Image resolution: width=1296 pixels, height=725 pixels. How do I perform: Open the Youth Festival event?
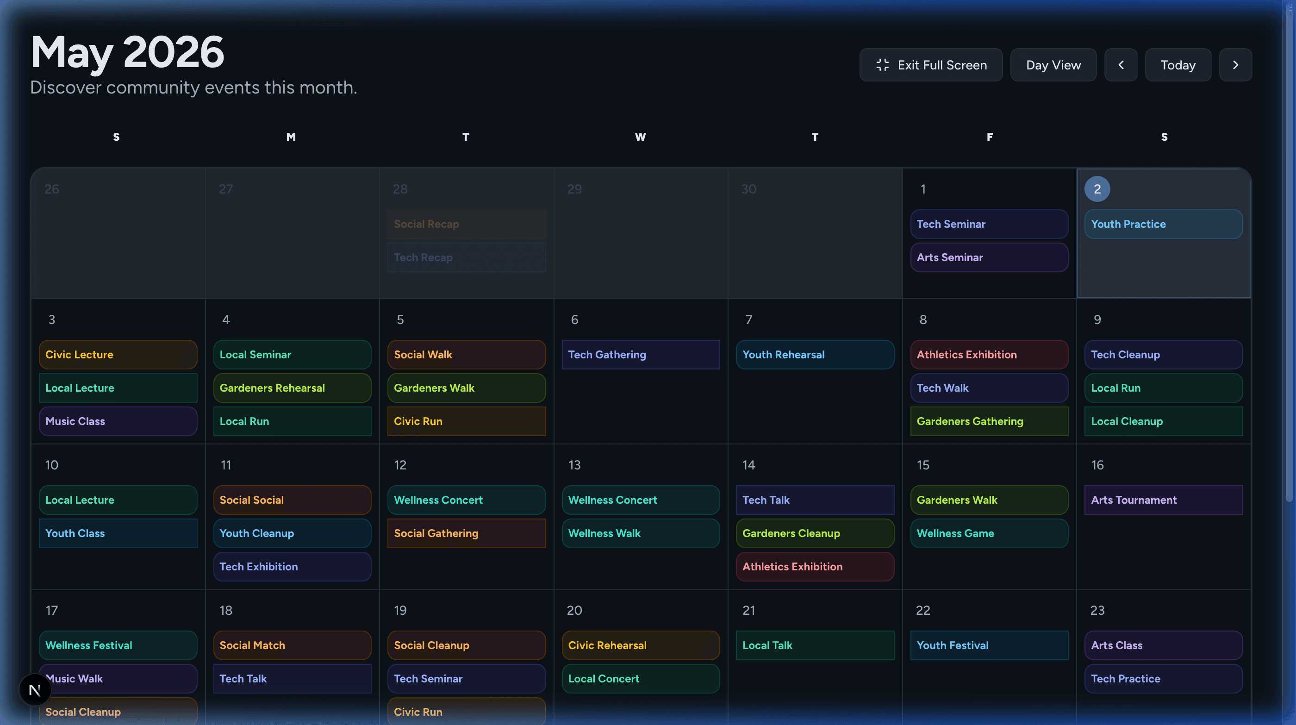point(989,645)
